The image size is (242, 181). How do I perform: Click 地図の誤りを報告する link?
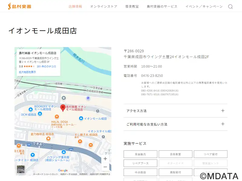tap(100, 174)
